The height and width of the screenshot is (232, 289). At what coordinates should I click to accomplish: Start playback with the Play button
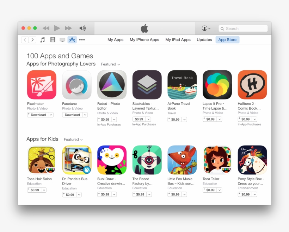click(57, 28)
